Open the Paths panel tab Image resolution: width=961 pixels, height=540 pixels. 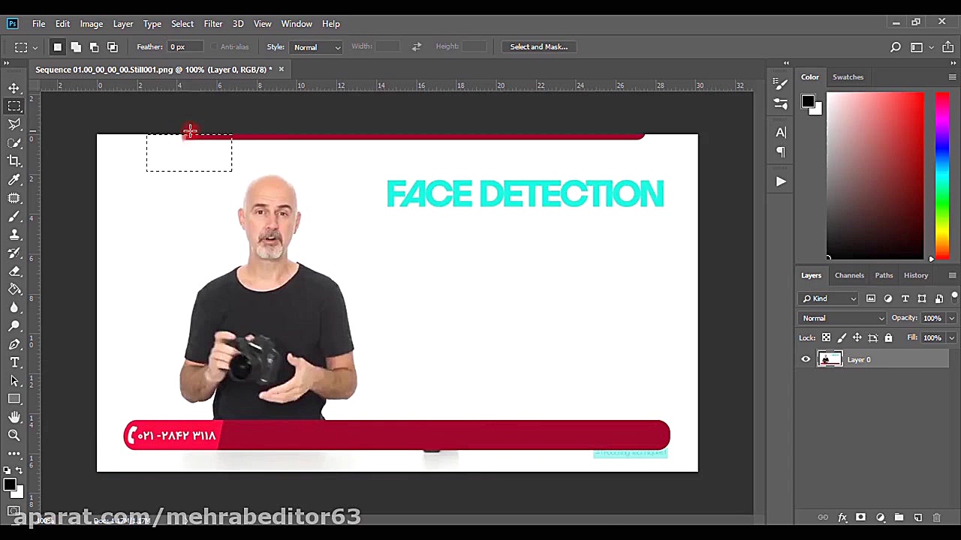[884, 275]
